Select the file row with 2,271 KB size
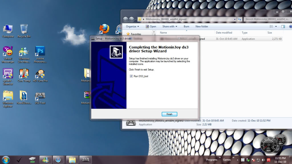Screen dimensions: 292x164 [241, 39]
